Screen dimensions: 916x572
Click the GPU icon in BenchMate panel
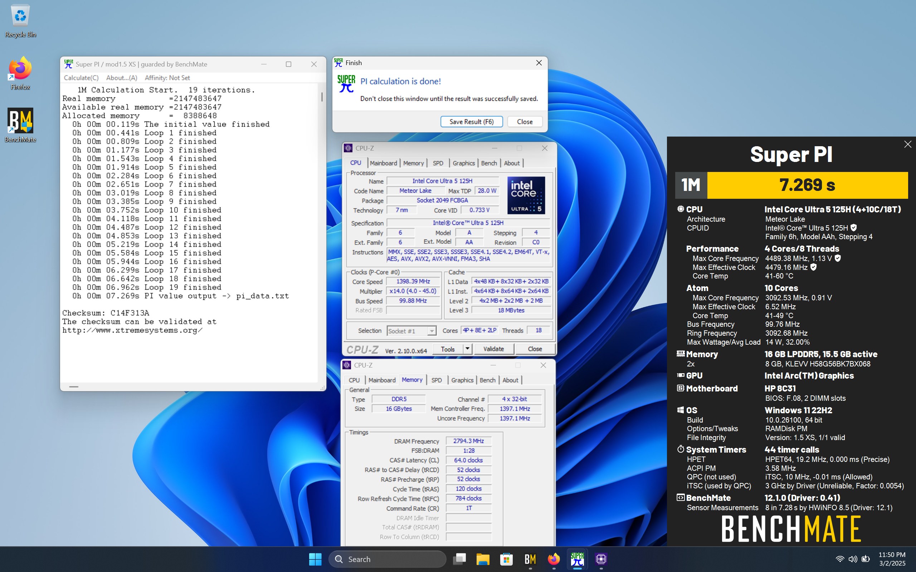pos(681,375)
